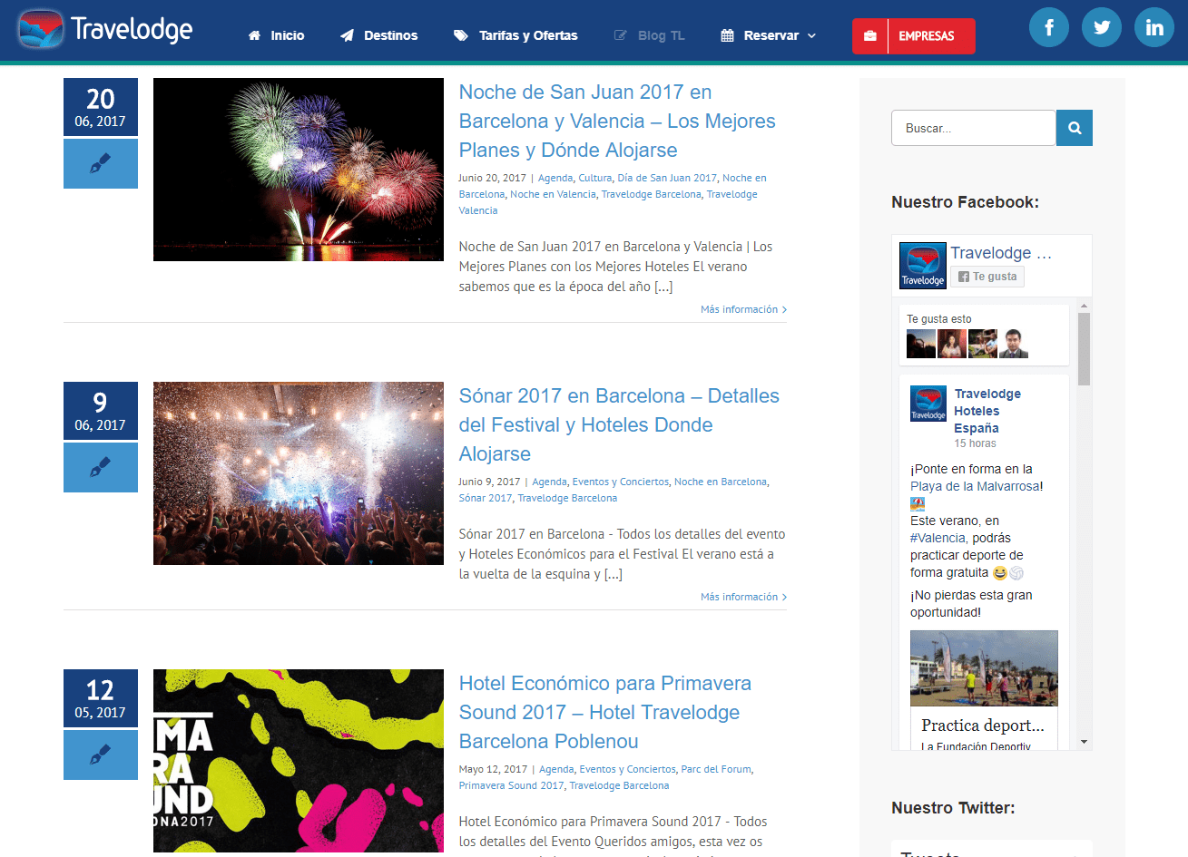Click the date box 9 06, 2017
The height and width of the screenshot is (857, 1188).
tap(101, 411)
